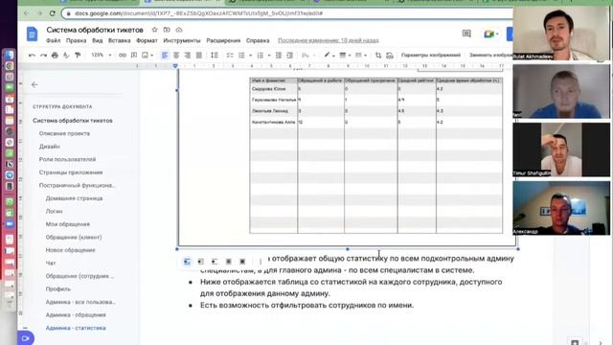This screenshot has height=345, width=613.
Task: Expand the Meet button dropdown arrow
Action: coord(497,34)
